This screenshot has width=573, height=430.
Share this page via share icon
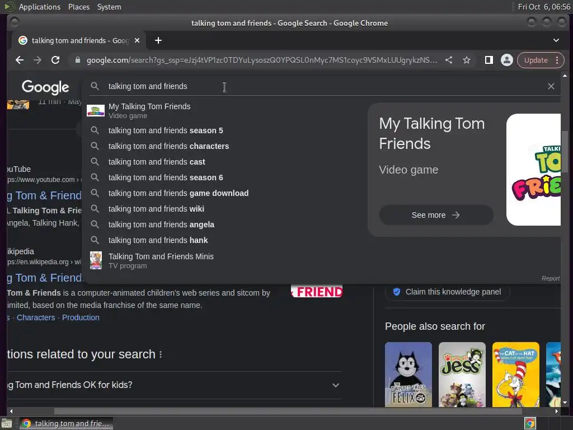tap(449, 60)
